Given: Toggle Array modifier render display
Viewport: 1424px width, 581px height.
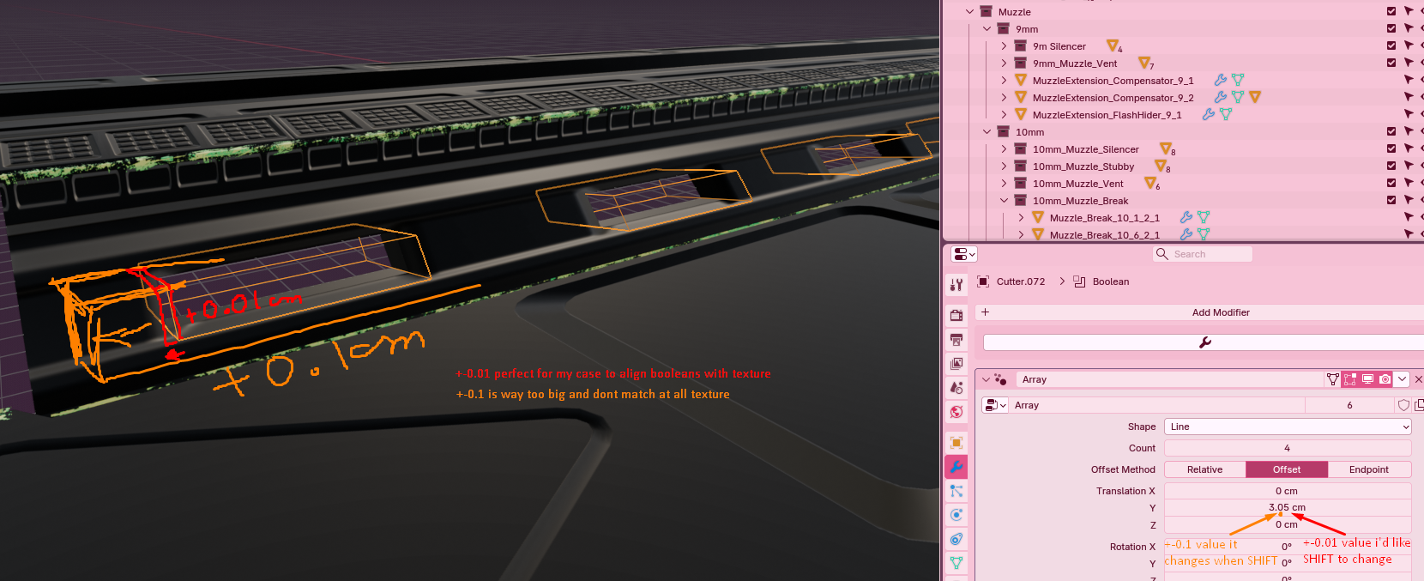Looking at the screenshot, I should [1385, 379].
